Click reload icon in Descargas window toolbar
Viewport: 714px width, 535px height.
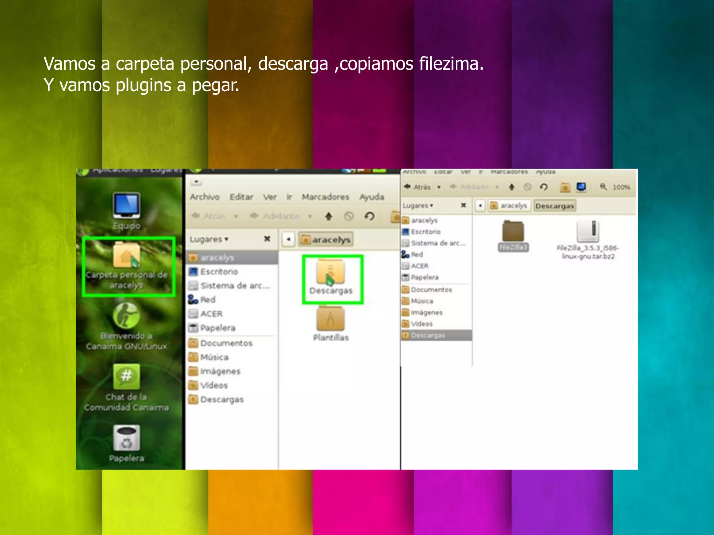coord(544,187)
